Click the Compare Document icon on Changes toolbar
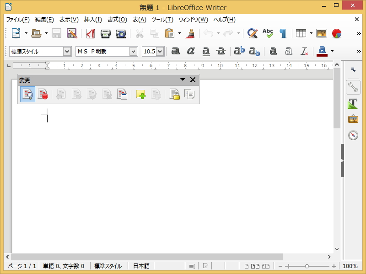The height and width of the screenshot is (274, 366). coord(190,95)
